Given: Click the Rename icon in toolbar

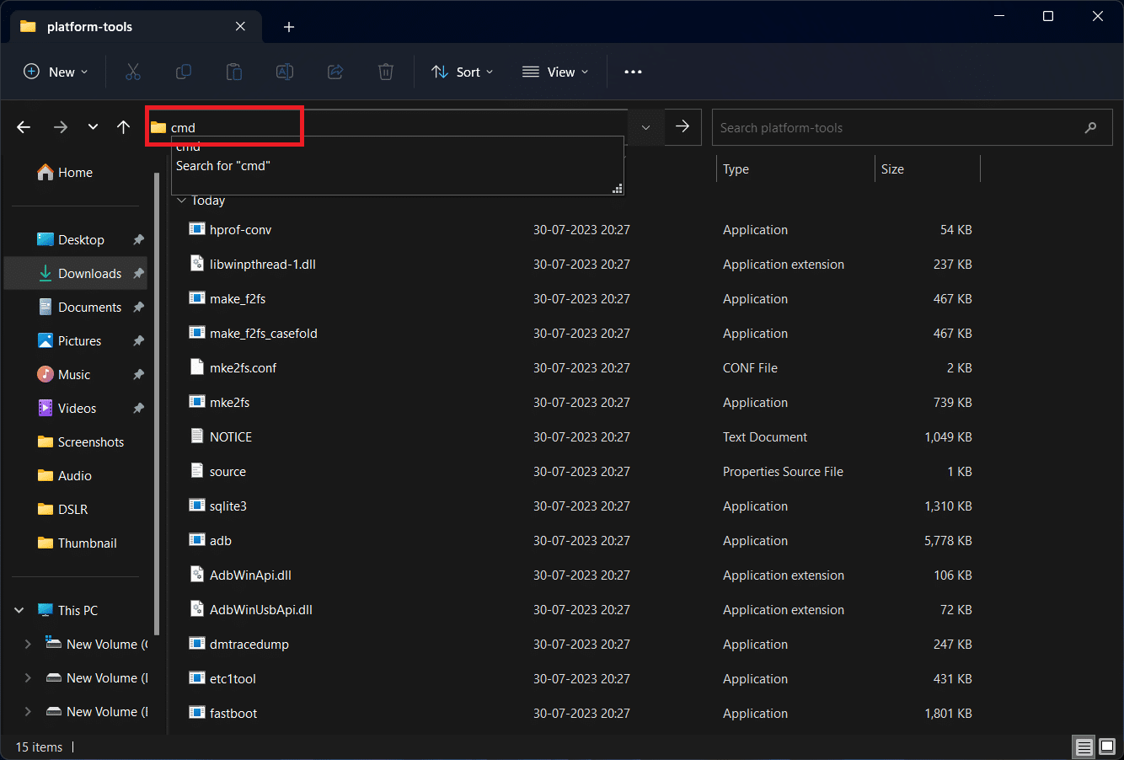Looking at the screenshot, I should click(x=285, y=72).
